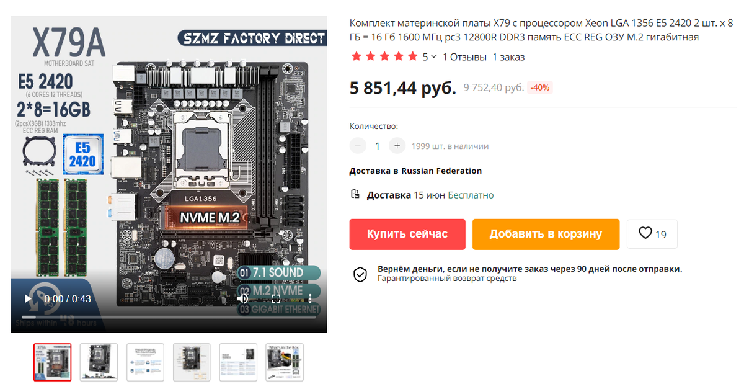Click the video progress bar
The image size is (744, 389).
click(x=168, y=318)
